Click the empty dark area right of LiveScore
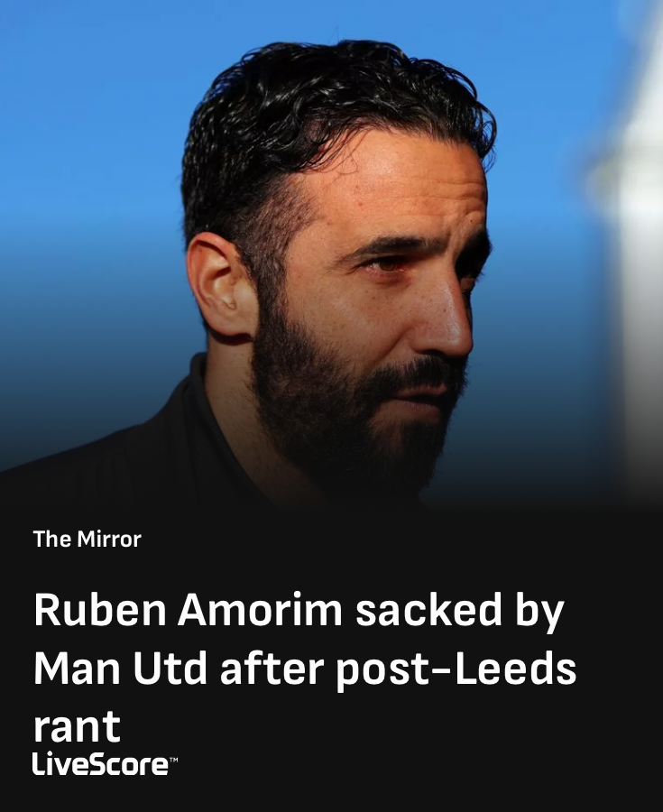Viewport: 663px width, 812px height. 414,764
